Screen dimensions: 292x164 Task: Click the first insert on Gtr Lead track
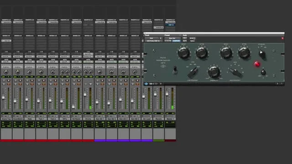point(147,22)
